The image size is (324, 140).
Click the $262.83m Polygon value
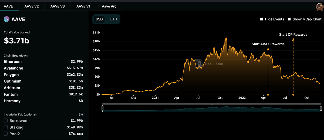pos(75,75)
